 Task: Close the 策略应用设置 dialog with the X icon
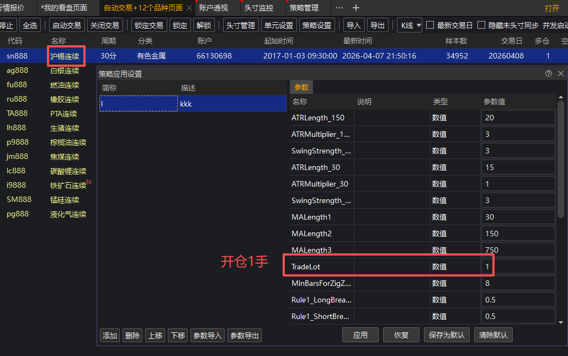561,73
